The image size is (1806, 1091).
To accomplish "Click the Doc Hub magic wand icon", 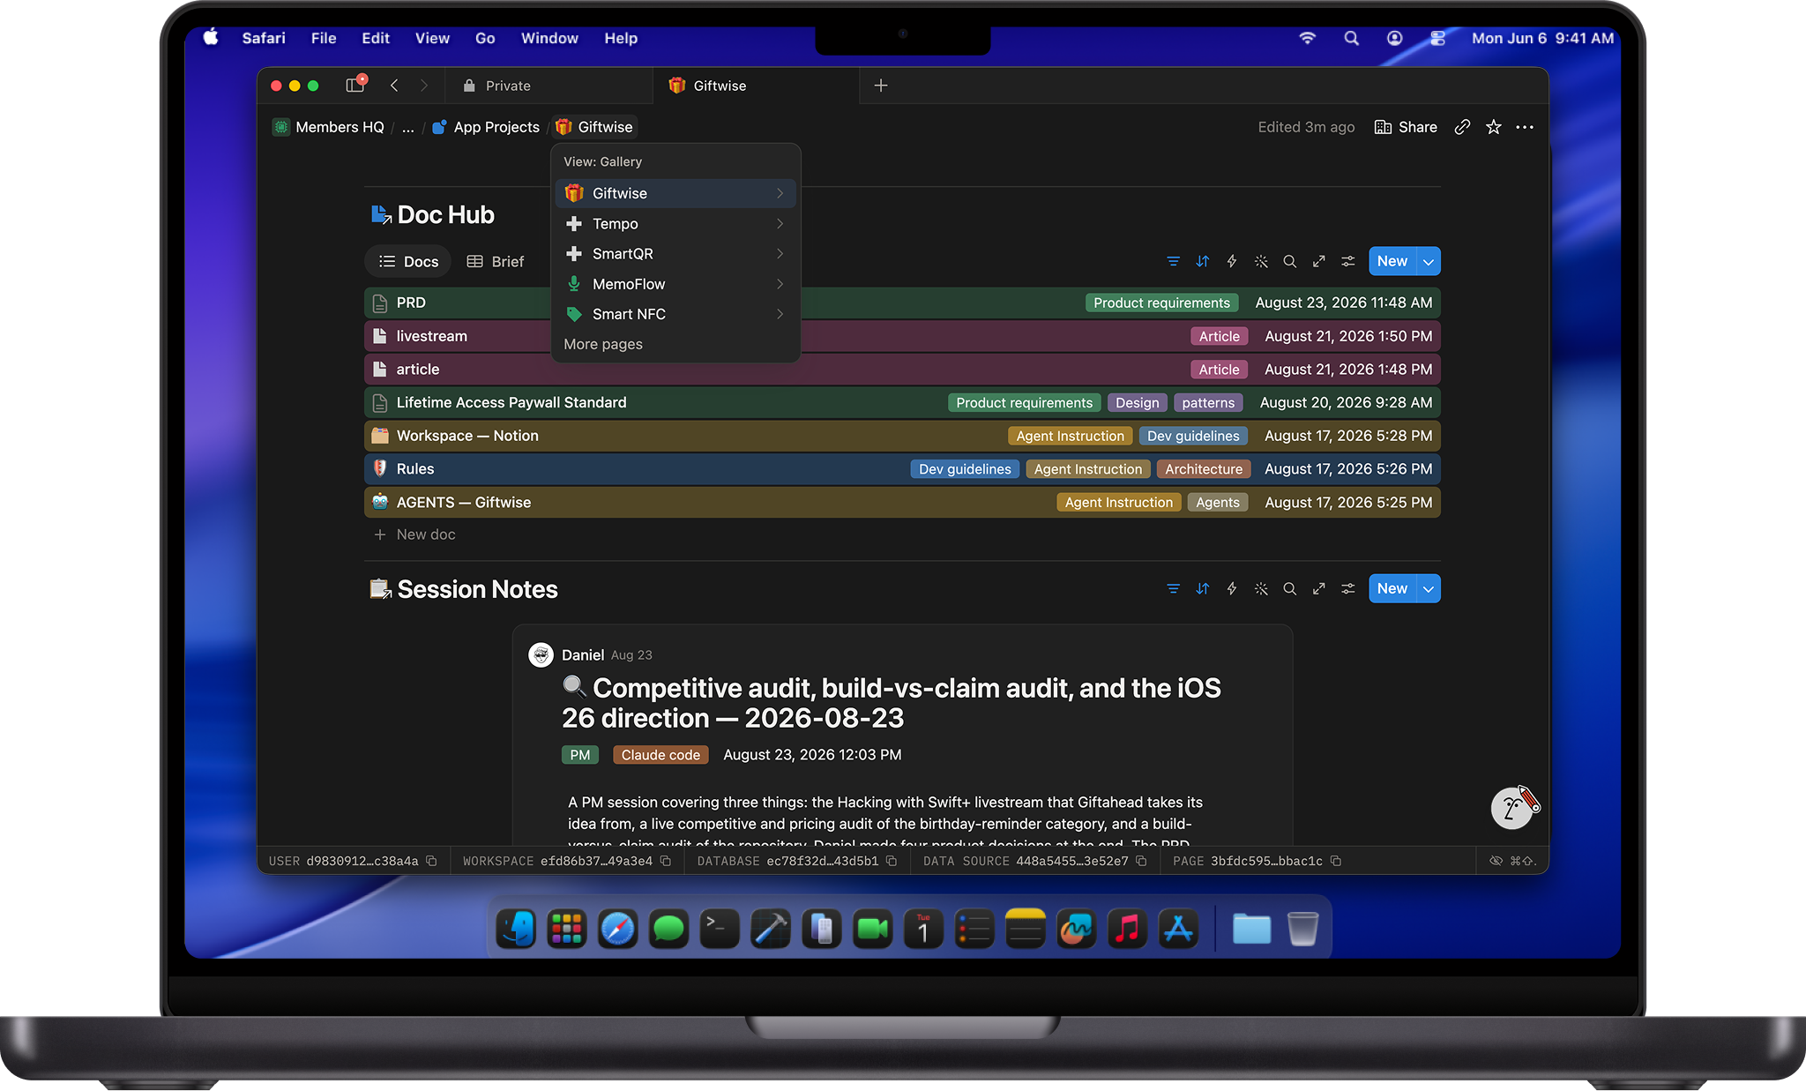I will click(x=1261, y=261).
